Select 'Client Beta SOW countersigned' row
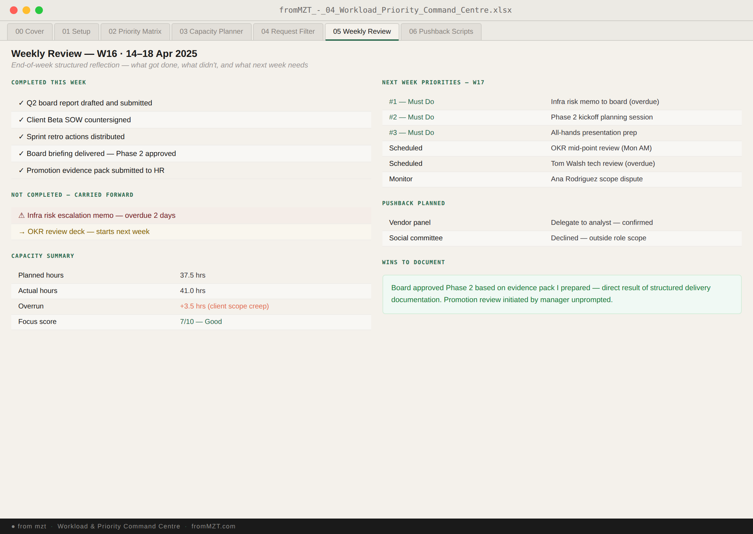Viewport: 753px width, 534px height. (191, 120)
